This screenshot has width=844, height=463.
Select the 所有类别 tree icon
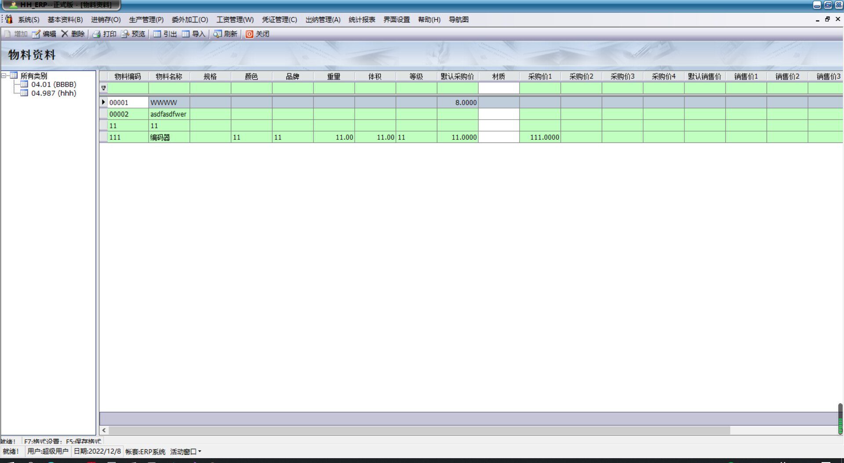(x=14, y=76)
